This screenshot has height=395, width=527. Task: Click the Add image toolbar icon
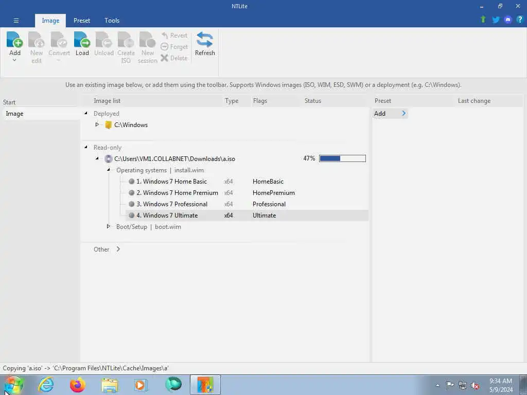14,40
